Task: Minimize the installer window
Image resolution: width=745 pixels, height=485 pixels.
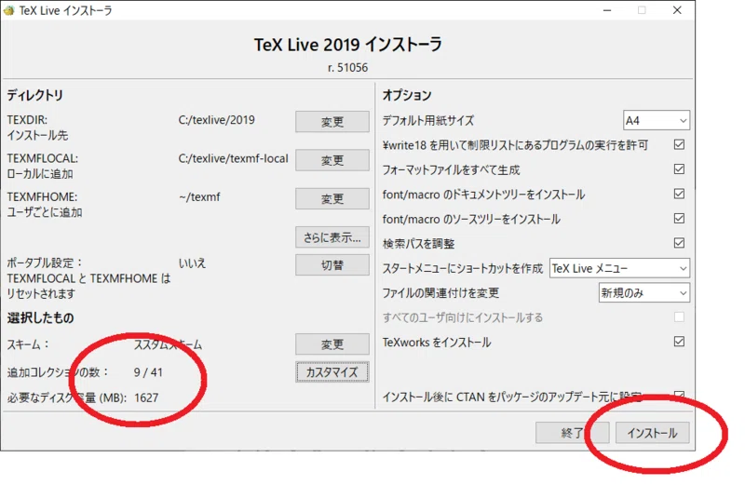Action: pyautogui.click(x=607, y=10)
